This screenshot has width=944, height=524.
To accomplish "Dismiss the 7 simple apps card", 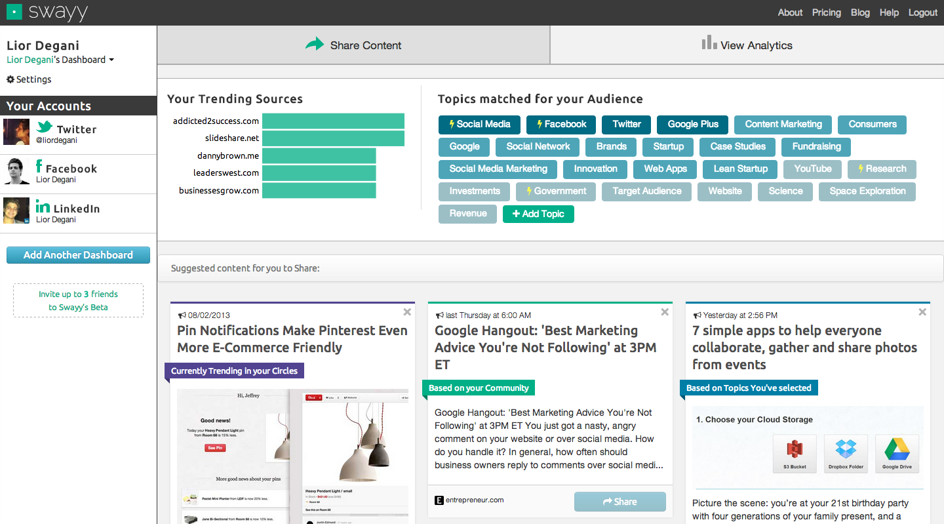I will coord(922,312).
